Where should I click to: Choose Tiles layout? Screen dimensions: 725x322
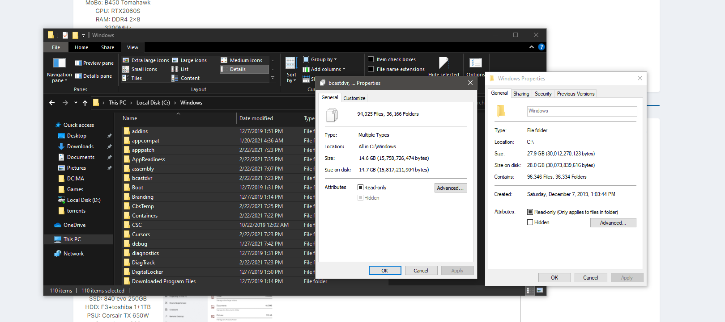tap(132, 78)
